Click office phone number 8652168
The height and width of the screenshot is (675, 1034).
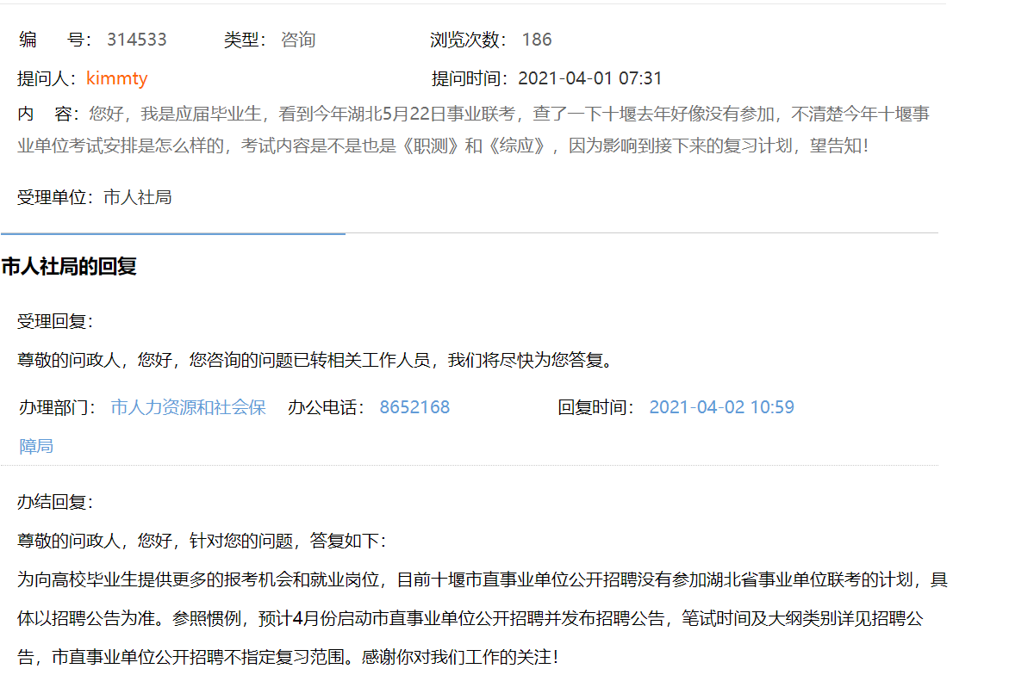click(x=414, y=407)
